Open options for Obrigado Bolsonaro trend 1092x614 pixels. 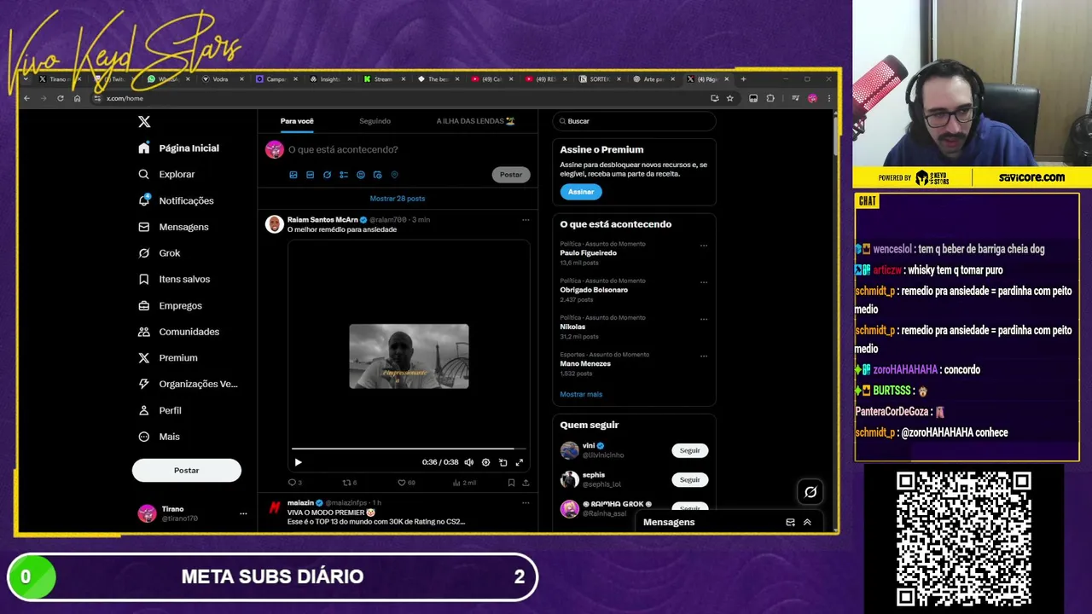tap(704, 282)
